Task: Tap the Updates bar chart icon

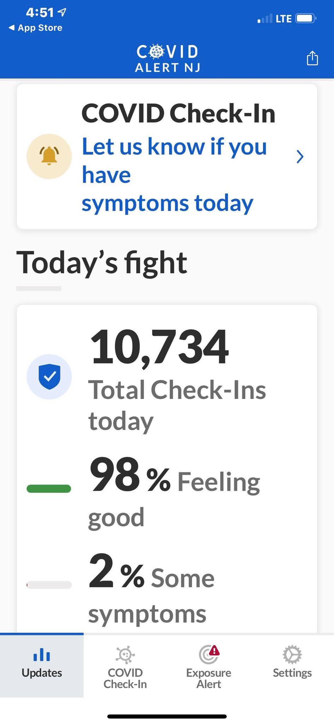Action: point(42,655)
